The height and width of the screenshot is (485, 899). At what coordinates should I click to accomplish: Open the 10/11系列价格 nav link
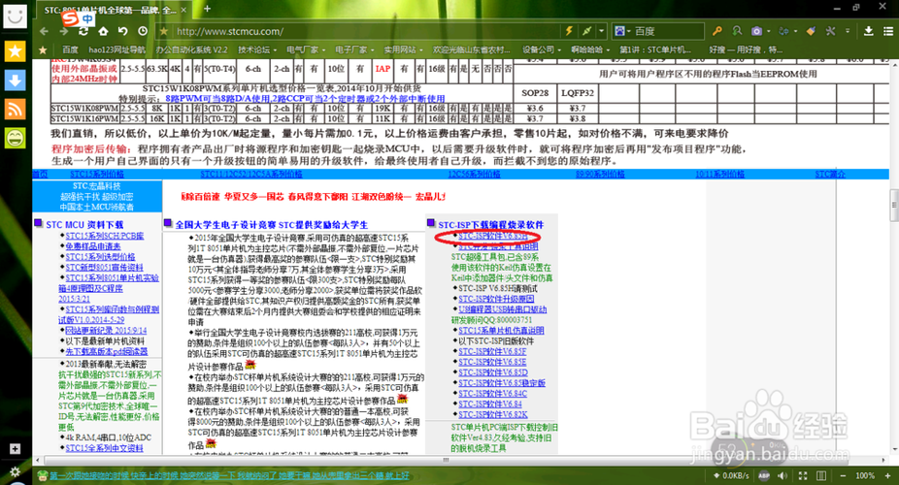coord(719,174)
